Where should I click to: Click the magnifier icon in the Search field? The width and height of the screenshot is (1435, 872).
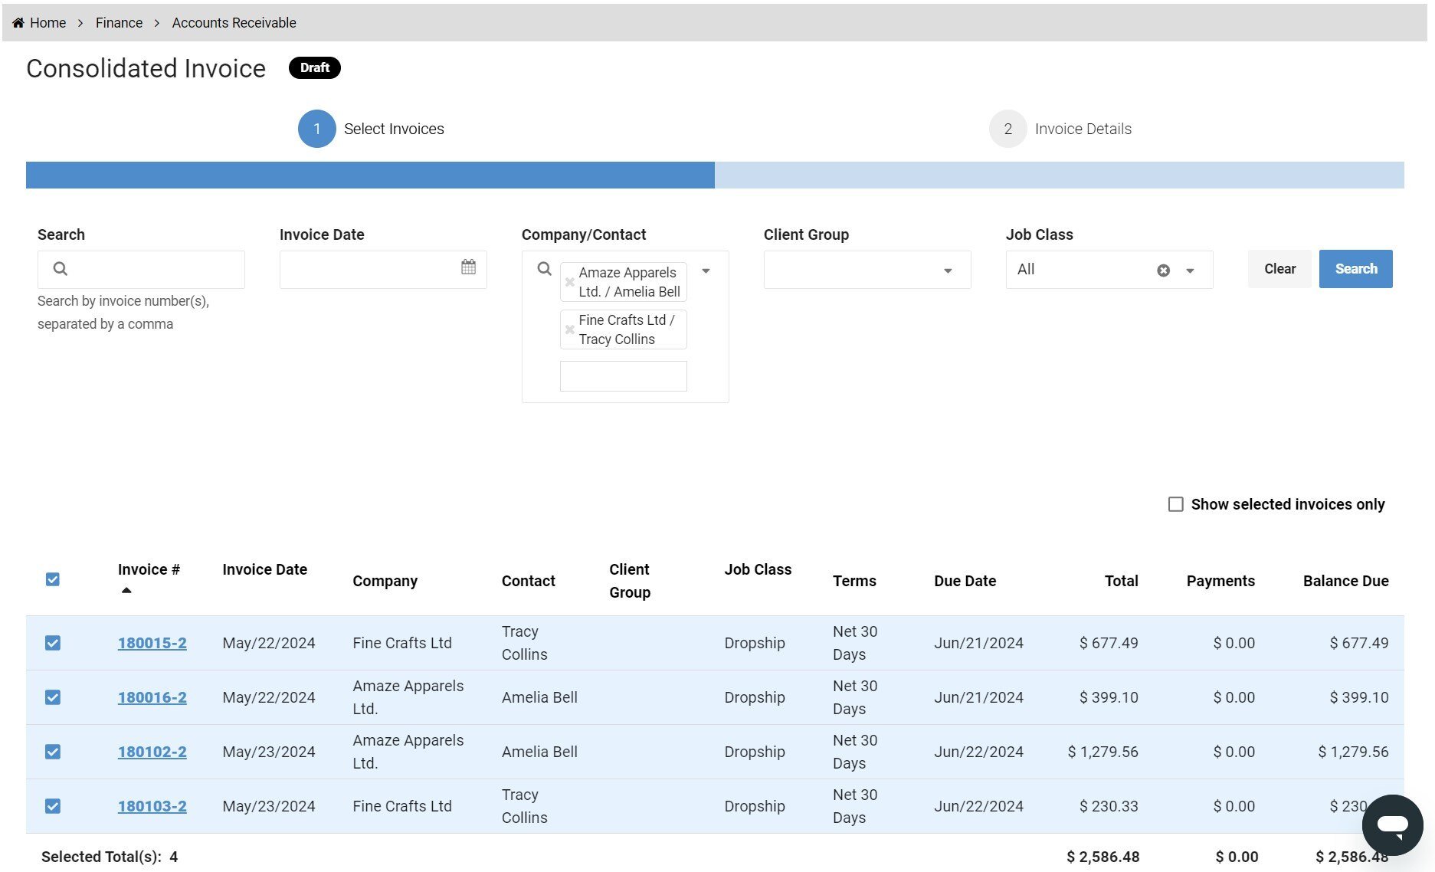(60, 269)
